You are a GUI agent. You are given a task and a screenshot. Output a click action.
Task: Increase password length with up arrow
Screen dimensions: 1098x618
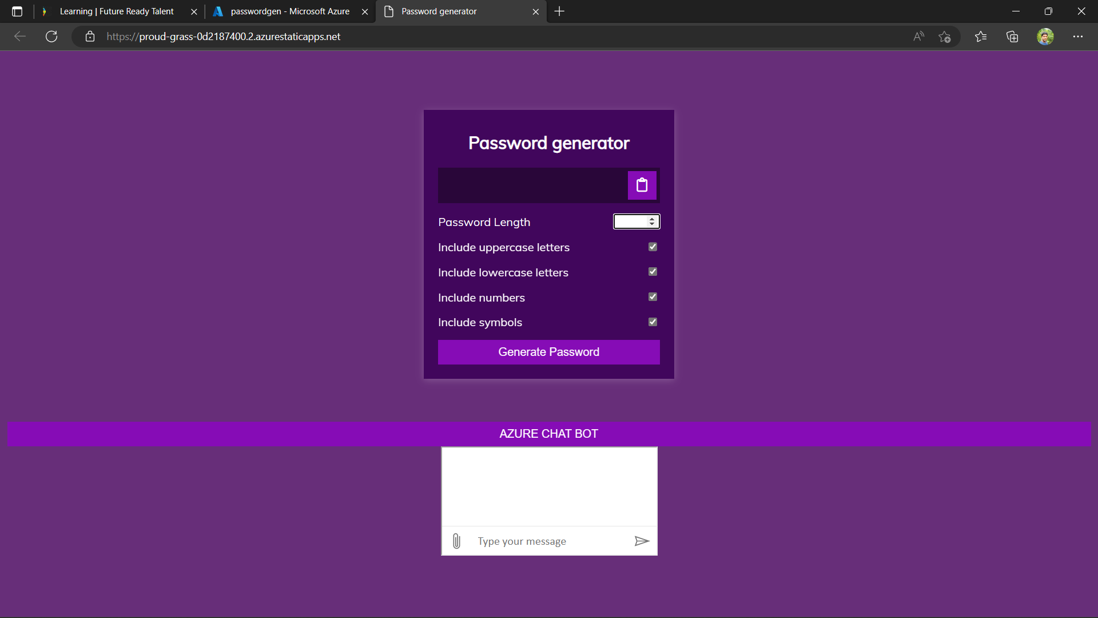[x=652, y=219]
